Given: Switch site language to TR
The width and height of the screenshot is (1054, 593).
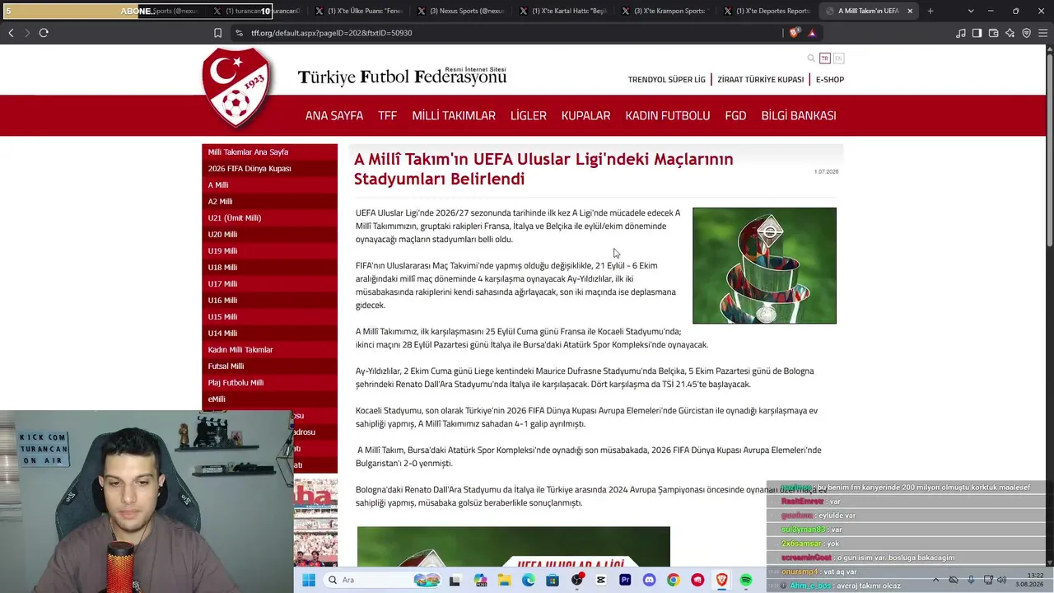Looking at the screenshot, I should (825, 58).
